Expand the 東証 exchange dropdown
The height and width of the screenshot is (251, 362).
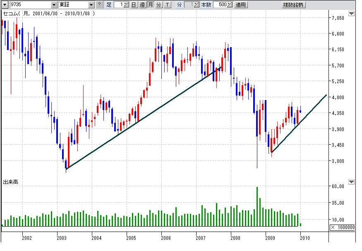click(91, 5)
